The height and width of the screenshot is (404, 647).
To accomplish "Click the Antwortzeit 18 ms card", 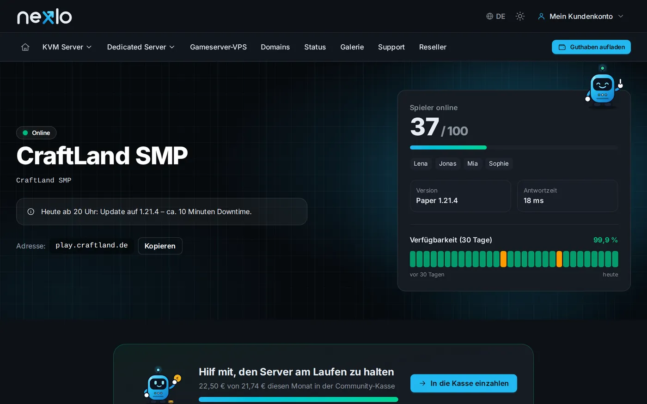I will coord(568,196).
